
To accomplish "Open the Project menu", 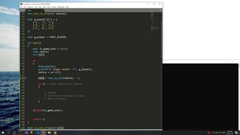I will 54,7.
